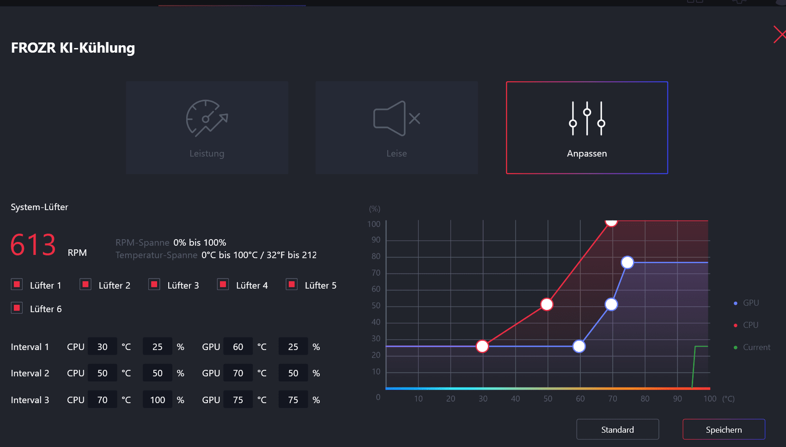This screenshot has height=447, width=786.
Task: Toggle the Lüfter 2 checkbox
Action: (85, 284)
